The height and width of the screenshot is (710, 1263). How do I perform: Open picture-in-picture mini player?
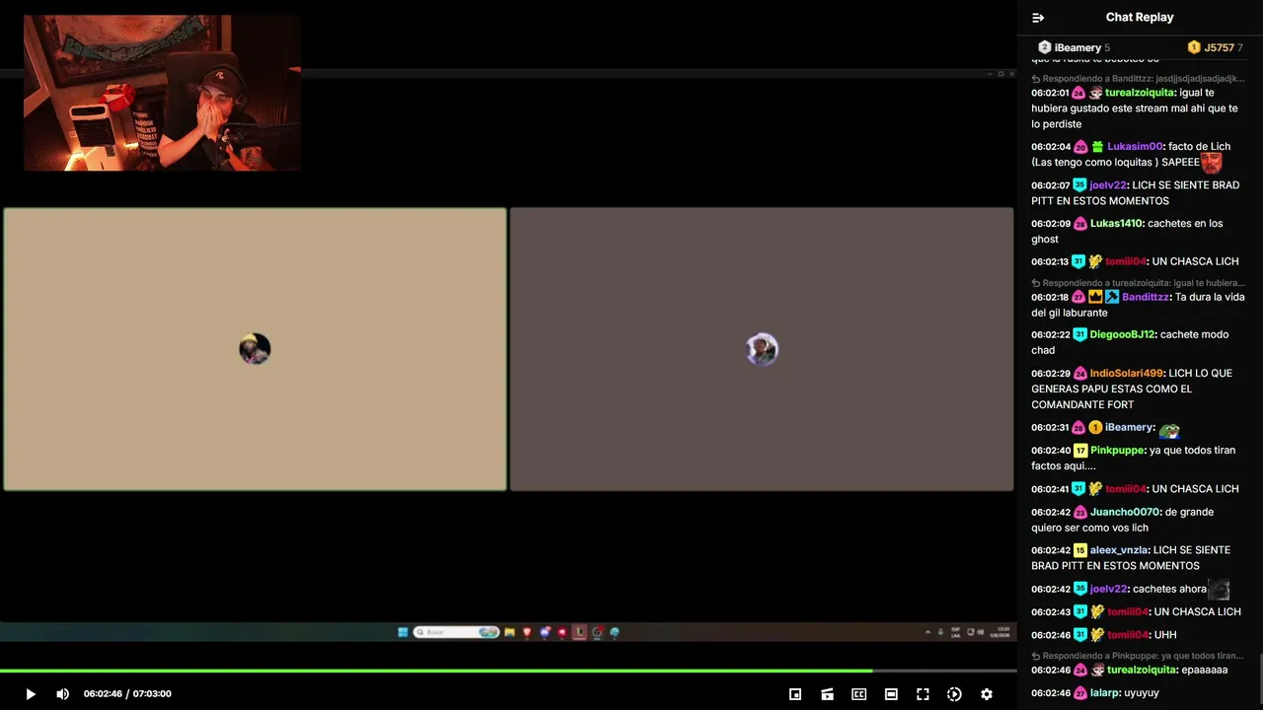point(795,694)
